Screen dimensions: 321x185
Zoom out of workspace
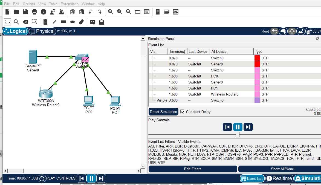point(129,12)
